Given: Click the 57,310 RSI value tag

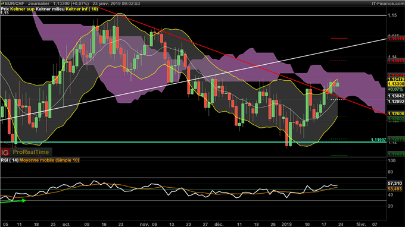Looking at the screenshot, I should 395,184.
